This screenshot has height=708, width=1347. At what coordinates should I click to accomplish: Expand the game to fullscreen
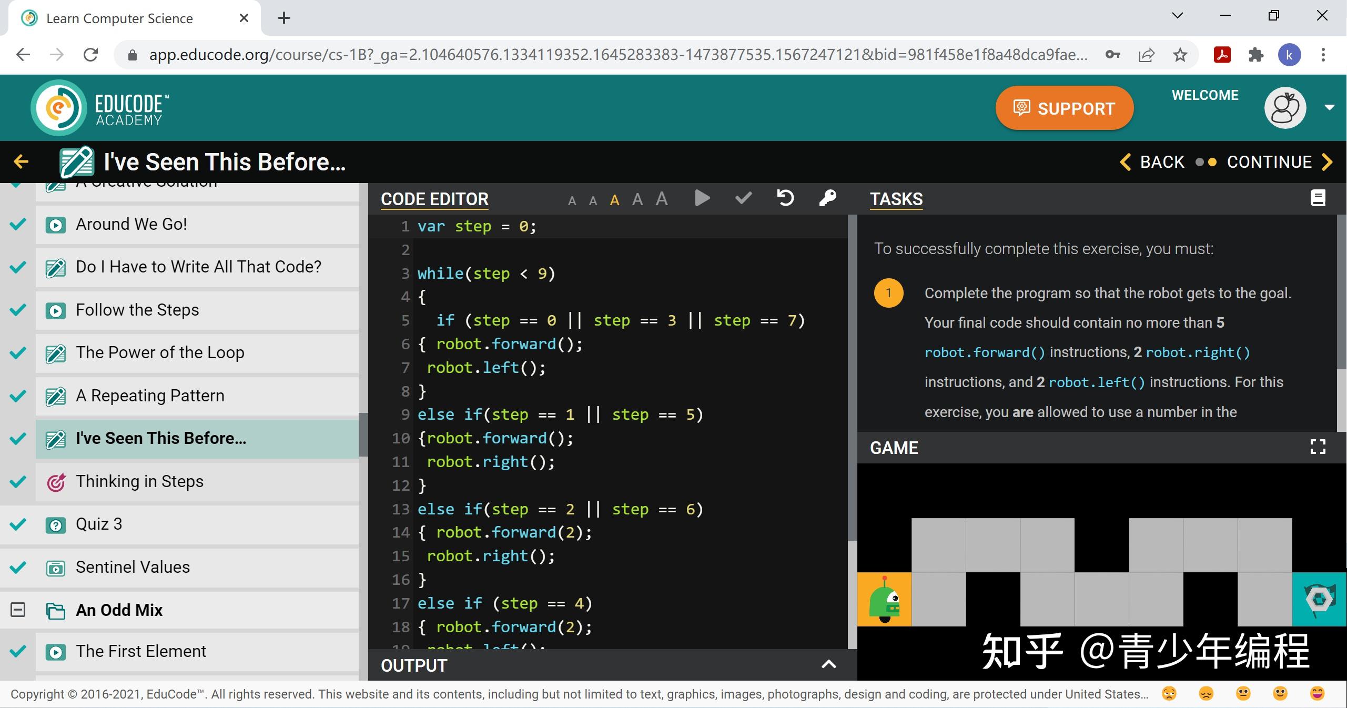(x=1318, y=447)
